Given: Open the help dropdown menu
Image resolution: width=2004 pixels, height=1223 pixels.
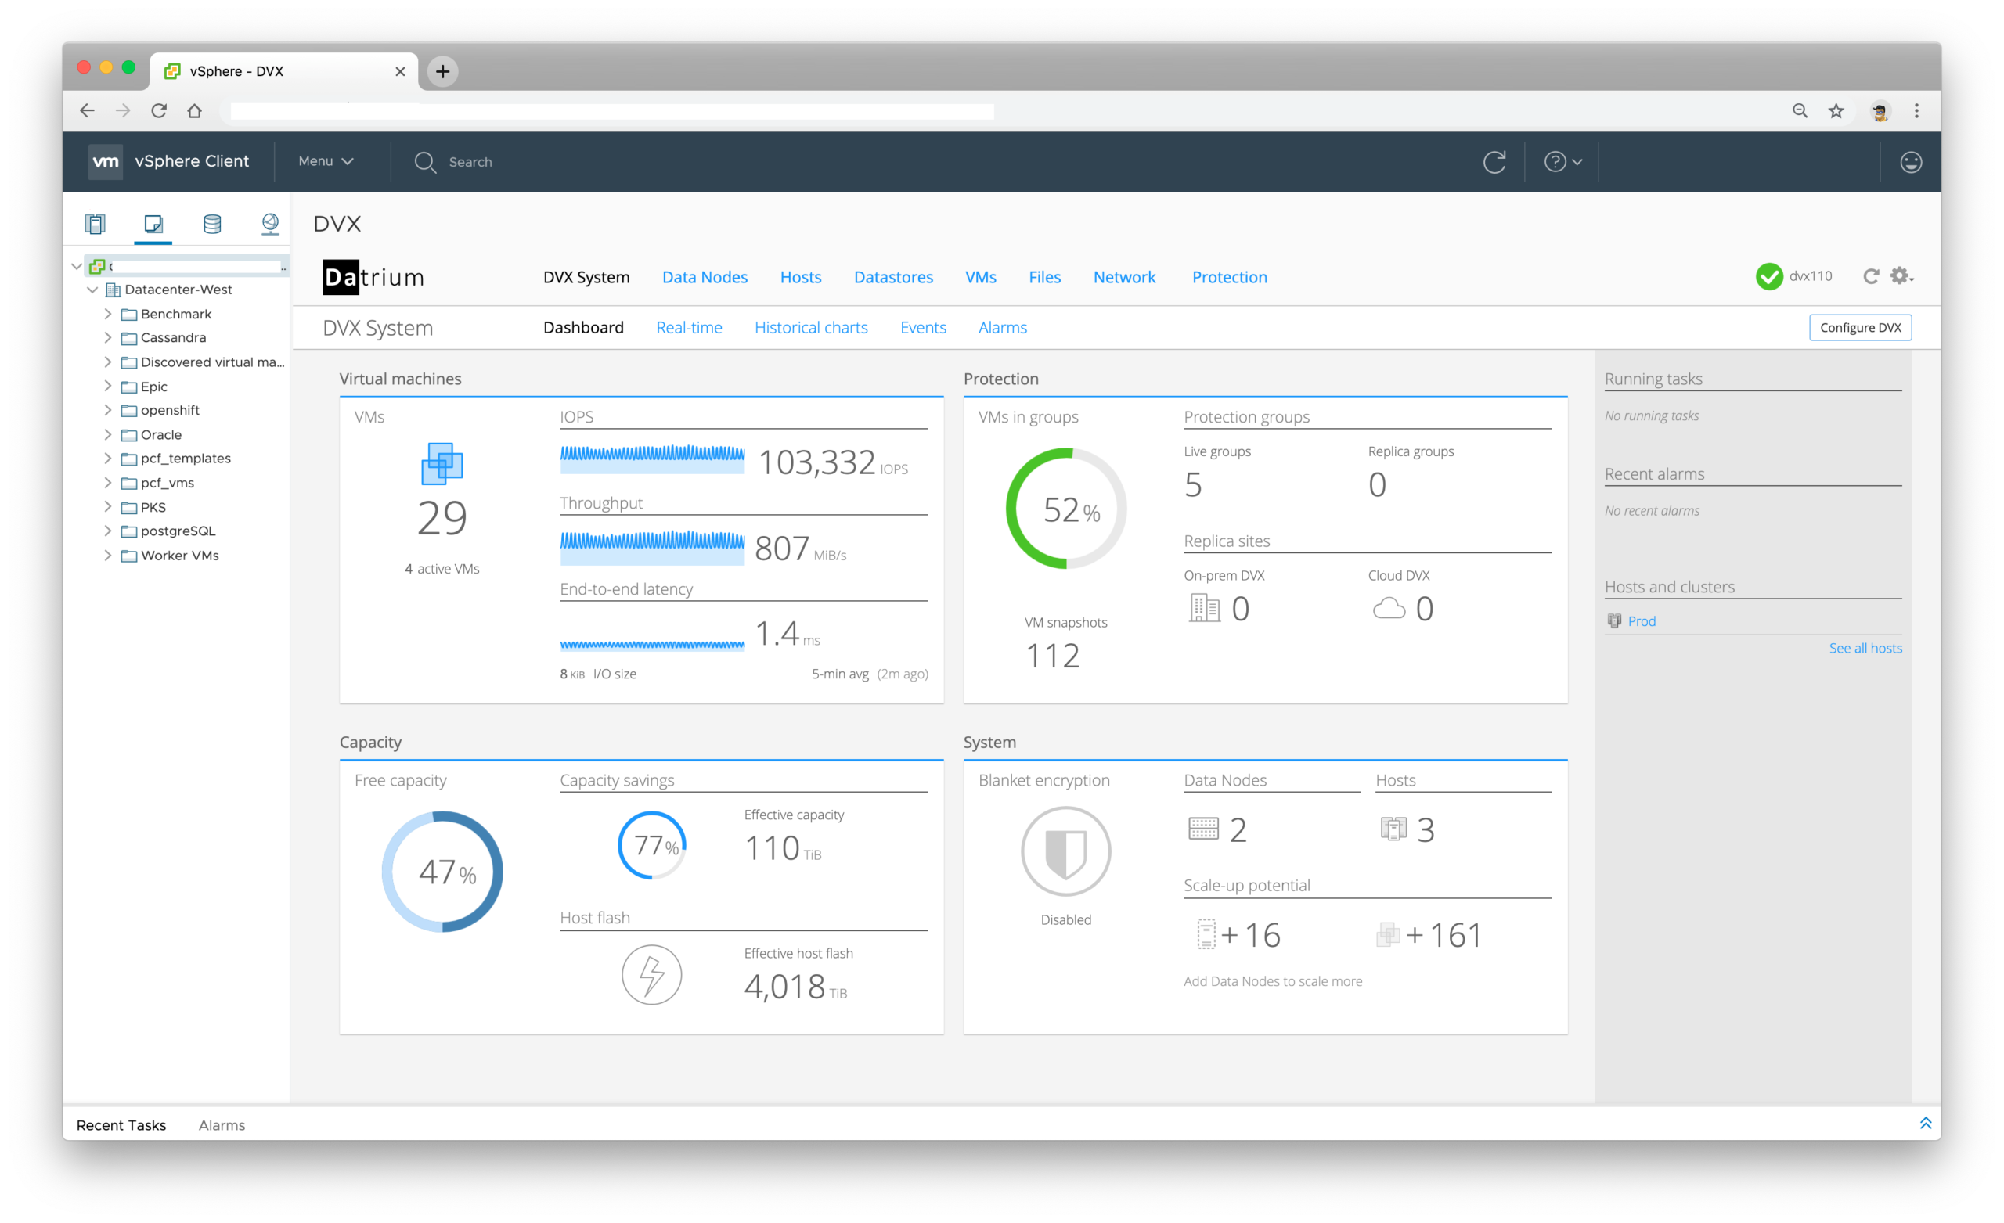Looking at the screenshot, I should [1562, 162].
